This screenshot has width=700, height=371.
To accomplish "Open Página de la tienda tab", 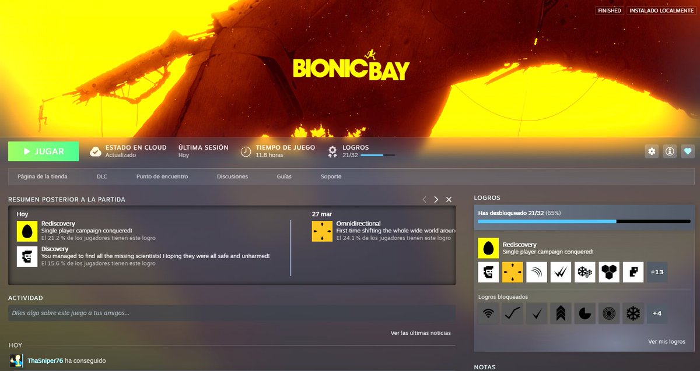I will pos(43,176).
